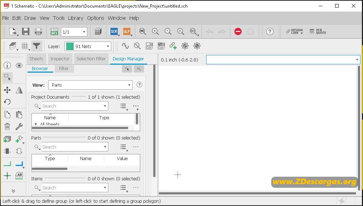This screenshot has width=363, height=206.
Task: Click the link with green plus icon
Action: pyautogui.click(x=173, y=46)
